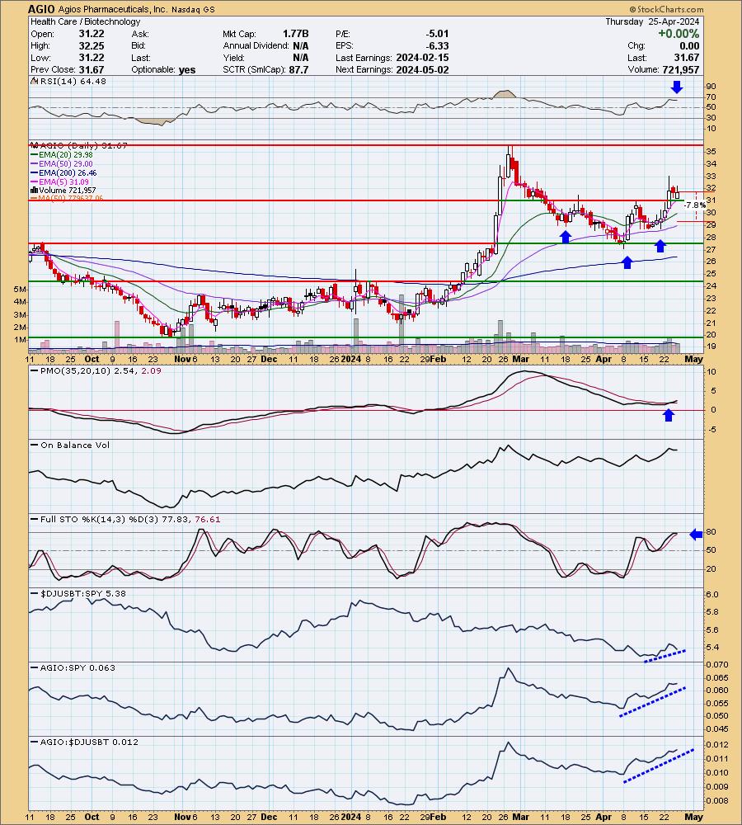
Task: Click the Mkt Cap value 1.77B
Action: click(295, 34)
